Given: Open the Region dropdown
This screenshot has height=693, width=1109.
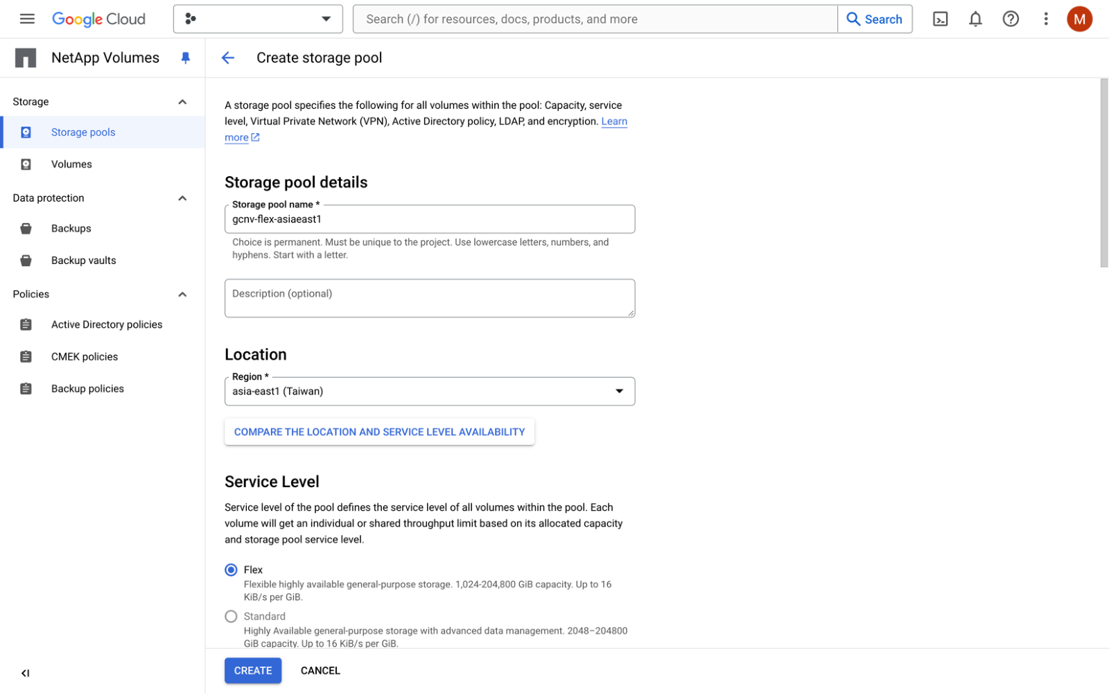Looking at the screenshot, I should pyautogui.click(x=429, y=392).
